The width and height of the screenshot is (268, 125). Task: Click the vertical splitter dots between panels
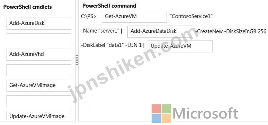click(77, 60)
